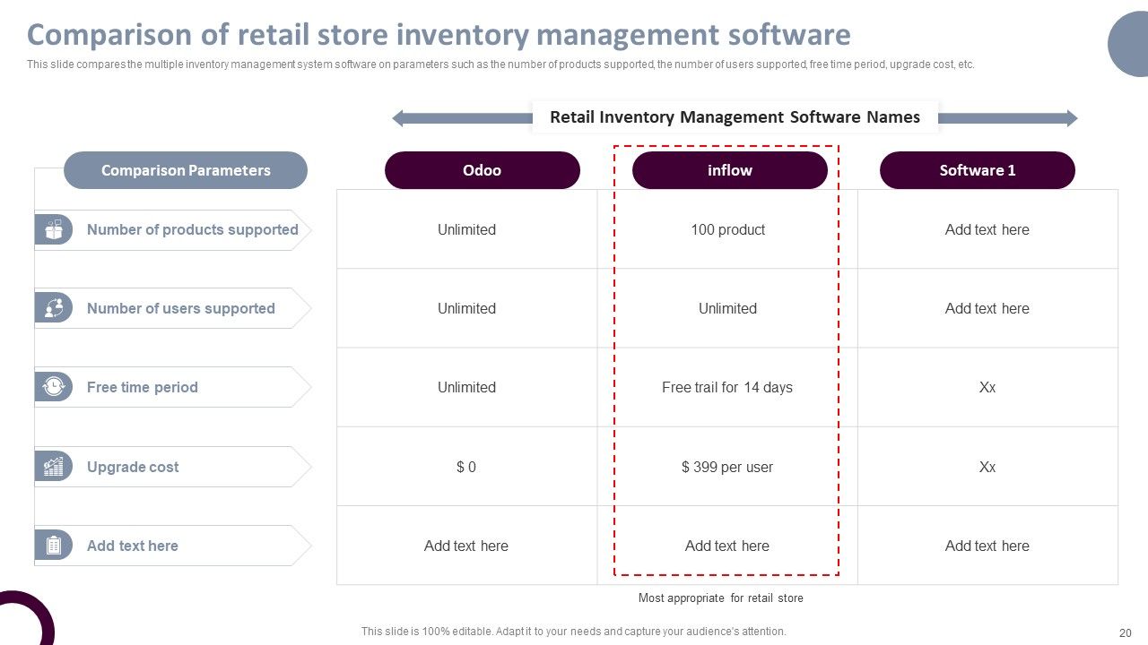This screenshot has height=645, width=1148.
Task: Select Software 1's users Add text here cell
Action: point(987,308)
